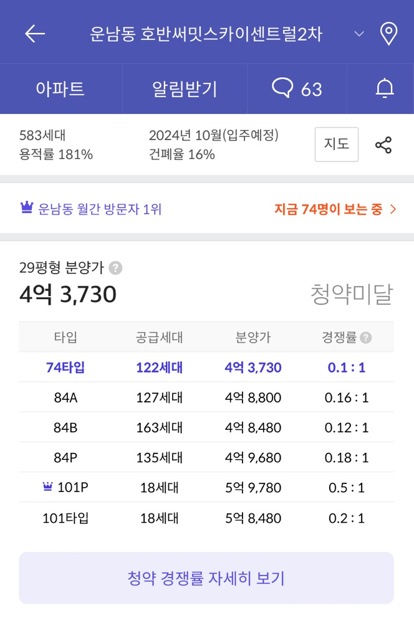Tap 건폐율 16% text
The width and height of the screenshot is (414, 623).
(x=181, y=154)
